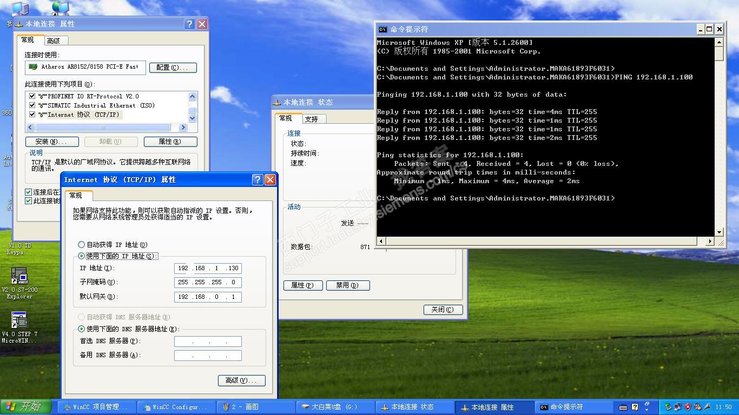The height and width of the screenshot is (415, 739).
Task: Click the 安装(N)... button
Action: click(x=52, y=142)
